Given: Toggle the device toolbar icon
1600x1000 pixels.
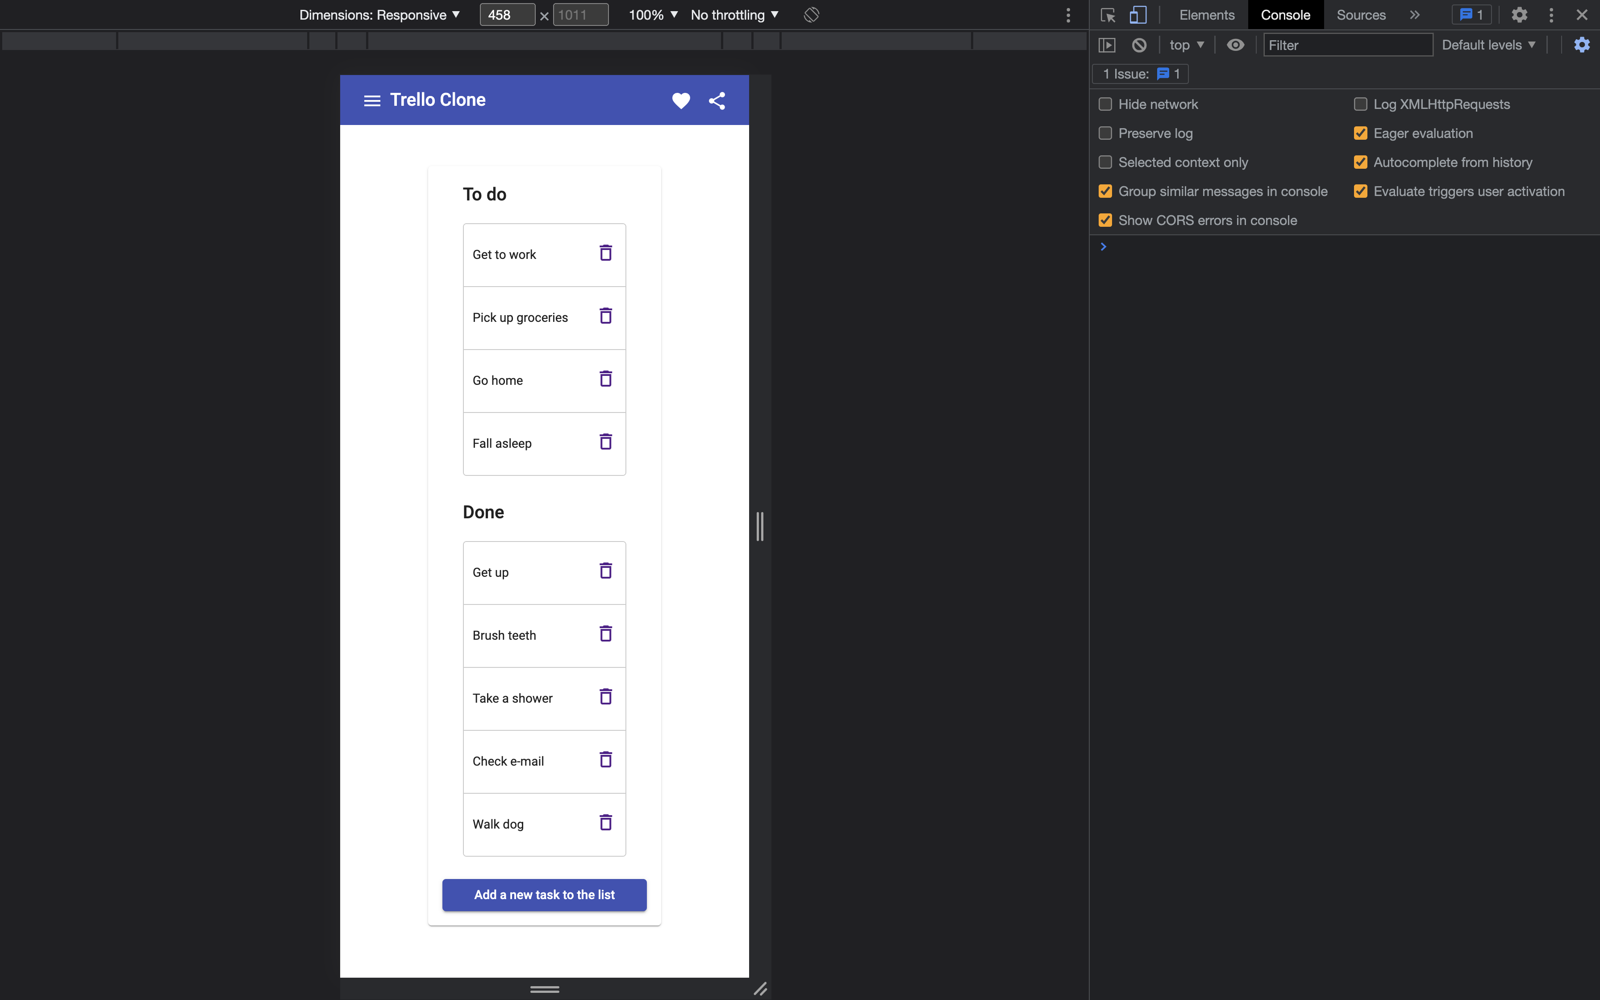Looking at the screenshot, I should pos(1138,15).
